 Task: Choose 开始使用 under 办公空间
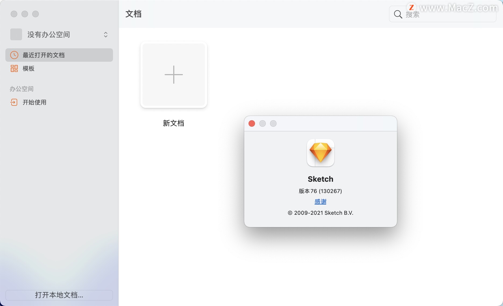tap(59, 102)
